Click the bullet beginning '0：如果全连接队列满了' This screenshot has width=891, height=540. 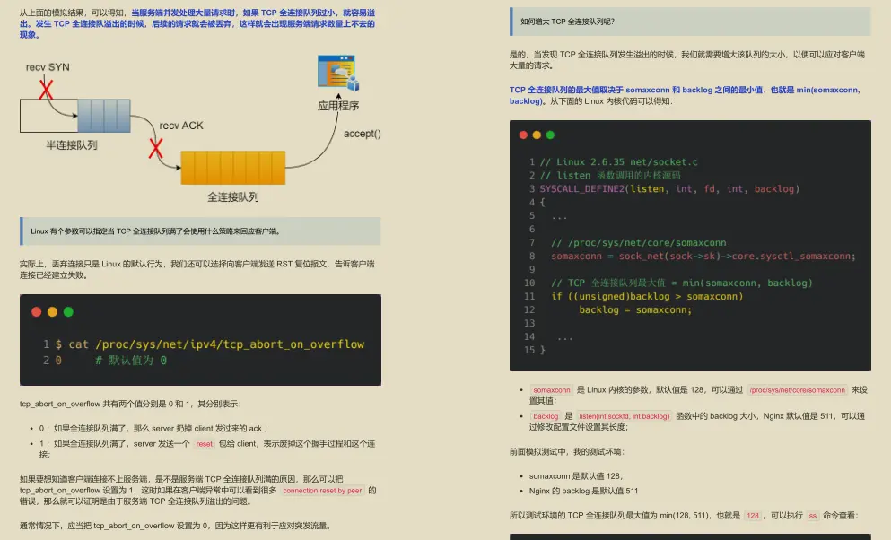coord(153,428)
